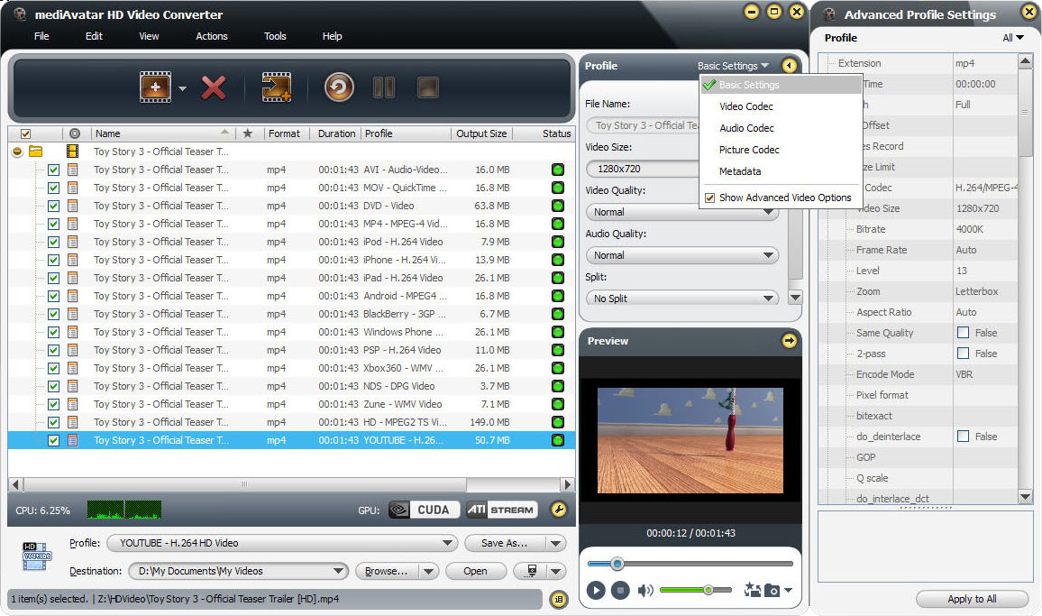
Task: Mute the preview speaker icon
Action: (x=644, y=590)
